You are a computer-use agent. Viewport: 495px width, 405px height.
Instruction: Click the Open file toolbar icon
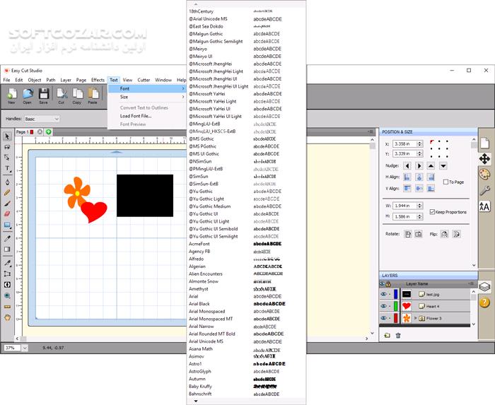click(x=28, y=96)
